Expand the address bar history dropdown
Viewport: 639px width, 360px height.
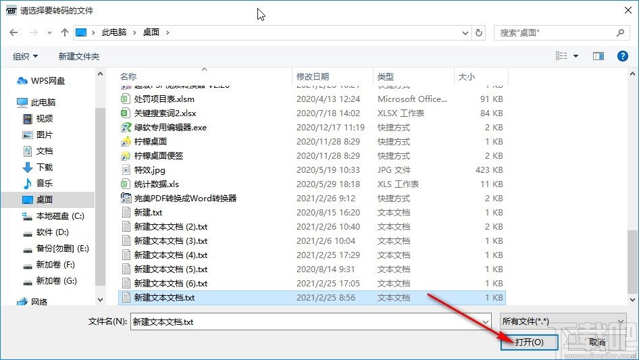click(x=465, y=32)
